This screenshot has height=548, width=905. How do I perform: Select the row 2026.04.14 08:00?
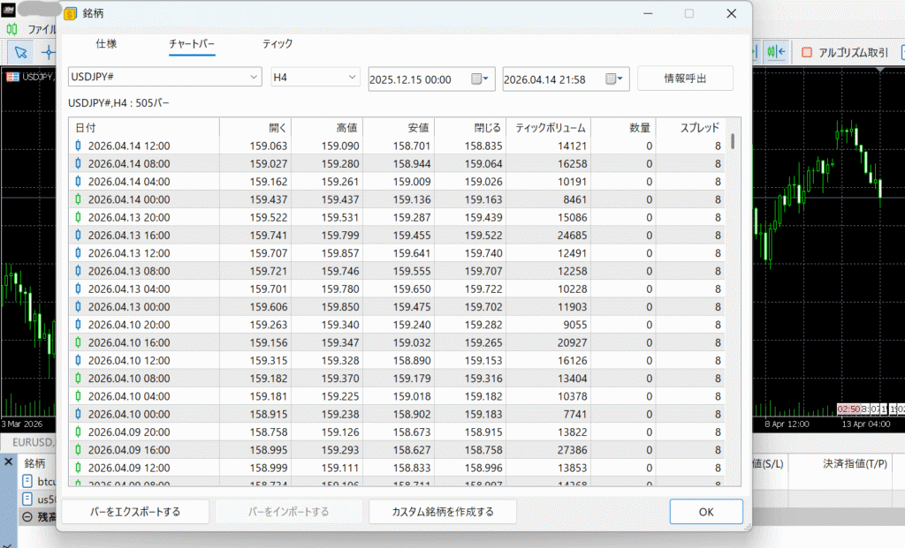click(397, 163)
